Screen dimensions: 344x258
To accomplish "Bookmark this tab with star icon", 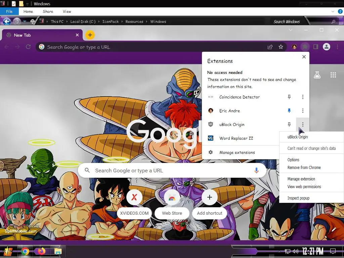I will [281, 47].
